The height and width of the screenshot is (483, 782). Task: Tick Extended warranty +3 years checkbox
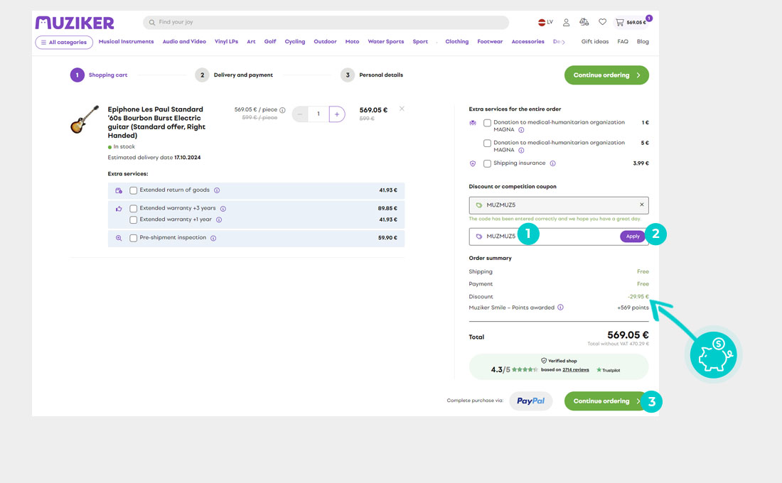[x=133, y=209]
